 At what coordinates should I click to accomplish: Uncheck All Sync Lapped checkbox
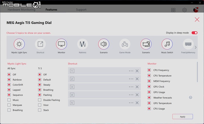pyautogui.click(x=9, y=90)
